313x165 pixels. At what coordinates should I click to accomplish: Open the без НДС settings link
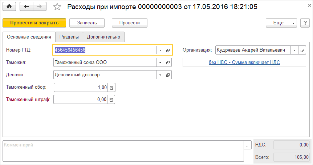click(x=244, y=63)
